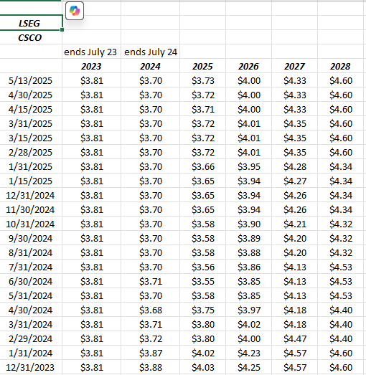Select the $4.47 cell in 2/29/2024 row
Viewport: 366px width, 375px height.
click(294, 338)
